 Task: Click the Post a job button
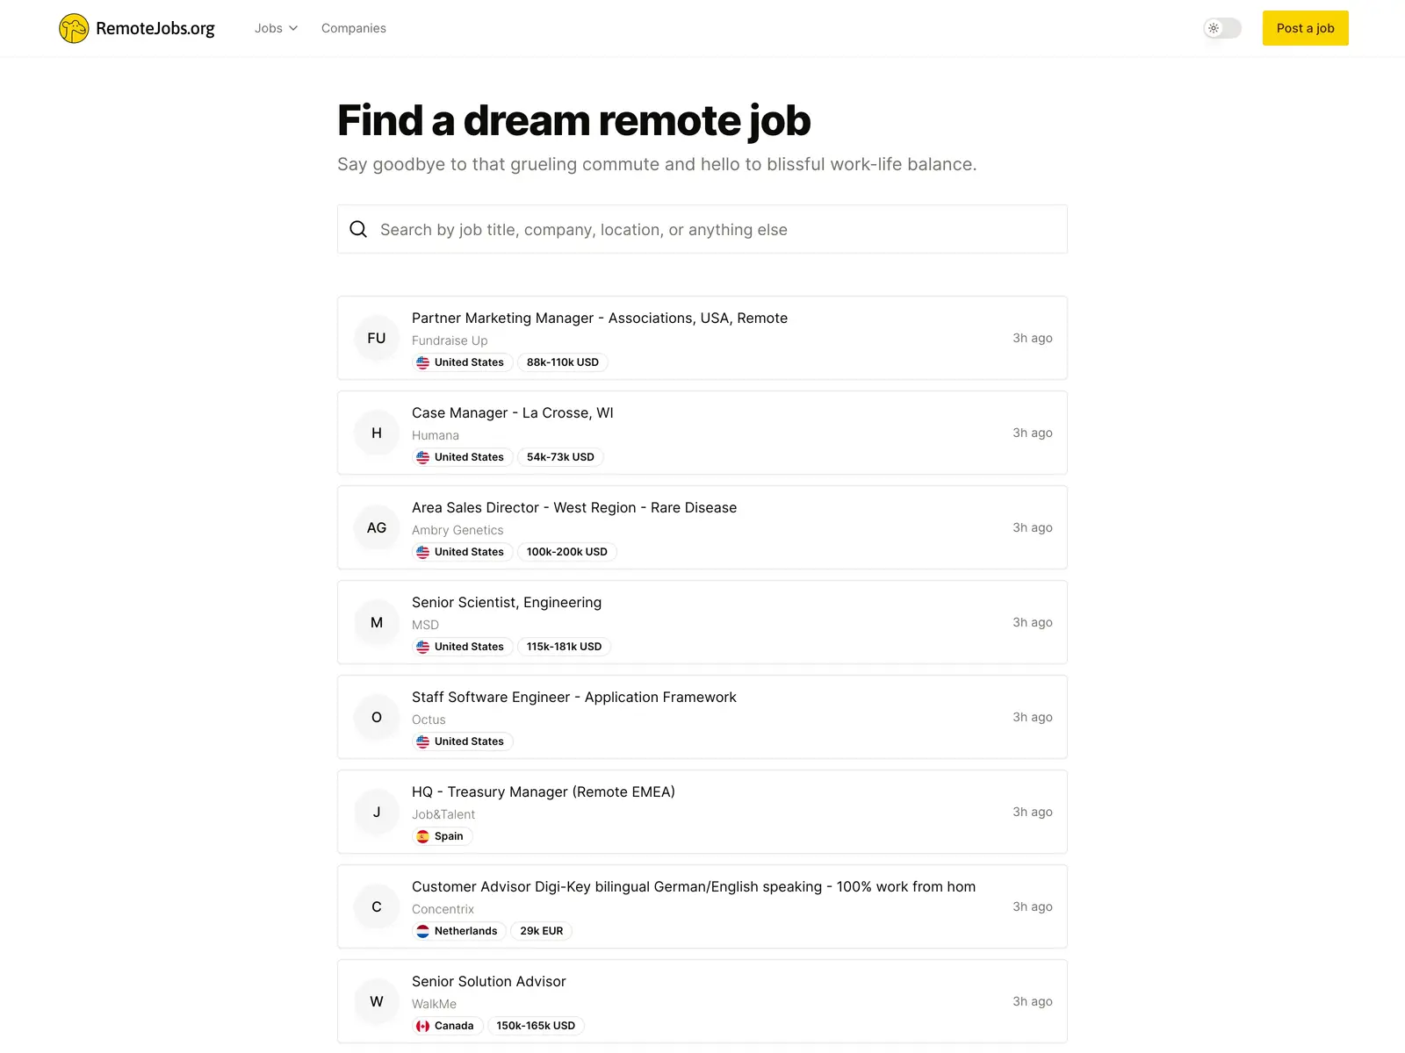(1306, 28)
